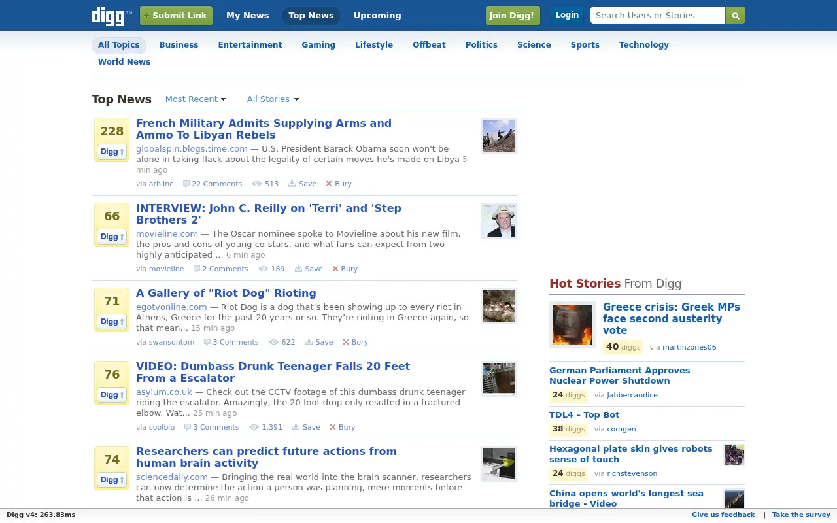Click comments icon on French Military story
The image size is (837, 523).
(x=186, y=184)
